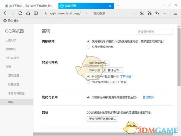Viewport: 181px width, 136px height.
Task: Select 设置 in the sidebar
Action: tap(8, 67)
